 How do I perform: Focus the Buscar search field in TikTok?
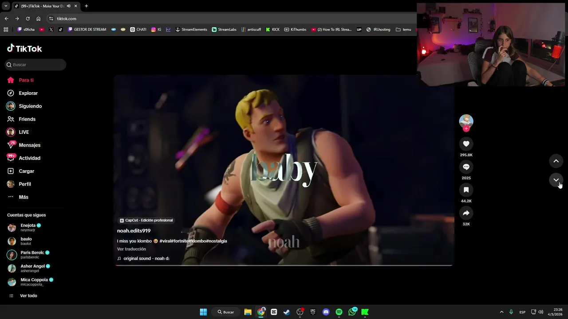35,65
